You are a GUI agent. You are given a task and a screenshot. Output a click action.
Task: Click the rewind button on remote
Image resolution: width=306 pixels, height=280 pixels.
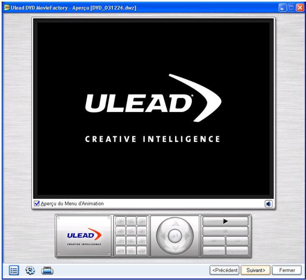[x=214, y=241]
